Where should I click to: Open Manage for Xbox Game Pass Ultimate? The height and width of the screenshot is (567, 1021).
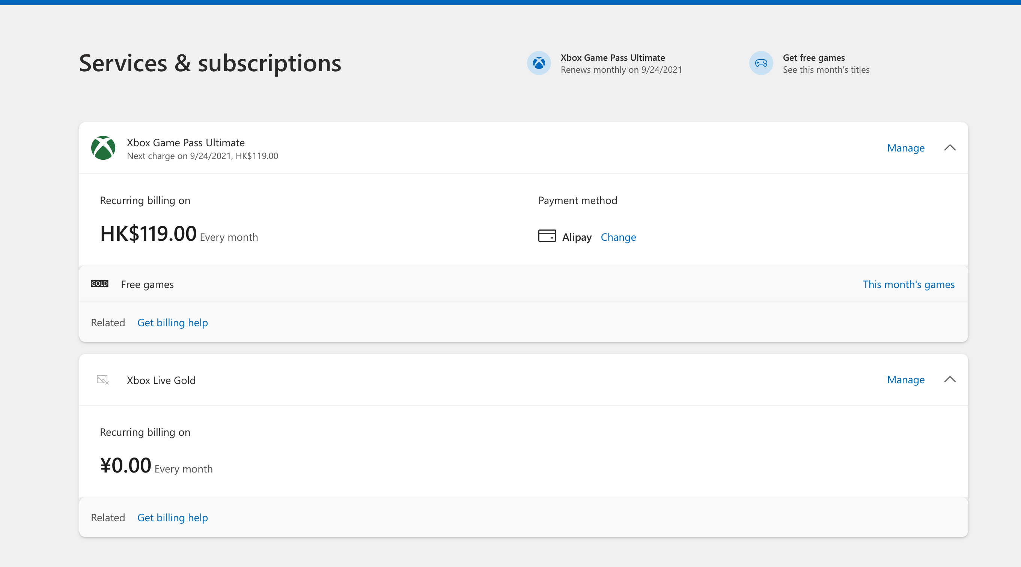click(906, 148)
